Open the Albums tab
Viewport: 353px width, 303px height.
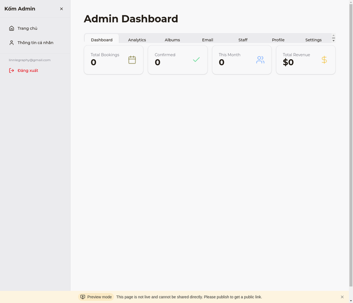point(172,40)
